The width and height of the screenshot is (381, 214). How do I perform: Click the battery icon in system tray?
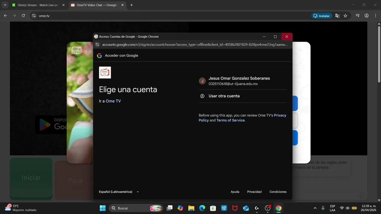(354, 208)
